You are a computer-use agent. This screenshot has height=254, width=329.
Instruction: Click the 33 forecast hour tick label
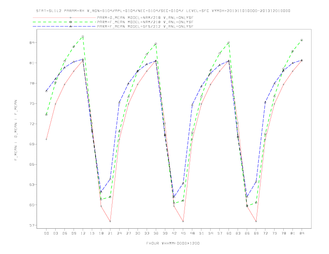[147, 233]
